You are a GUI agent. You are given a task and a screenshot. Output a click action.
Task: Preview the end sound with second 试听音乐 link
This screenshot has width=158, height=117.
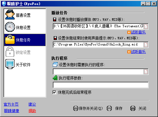click(138, 52)
